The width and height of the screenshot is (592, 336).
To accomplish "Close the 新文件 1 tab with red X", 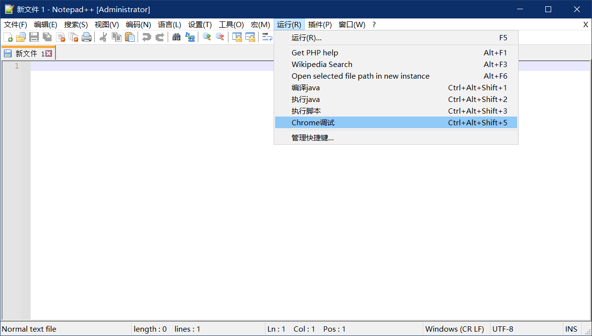I will point(49,53).
